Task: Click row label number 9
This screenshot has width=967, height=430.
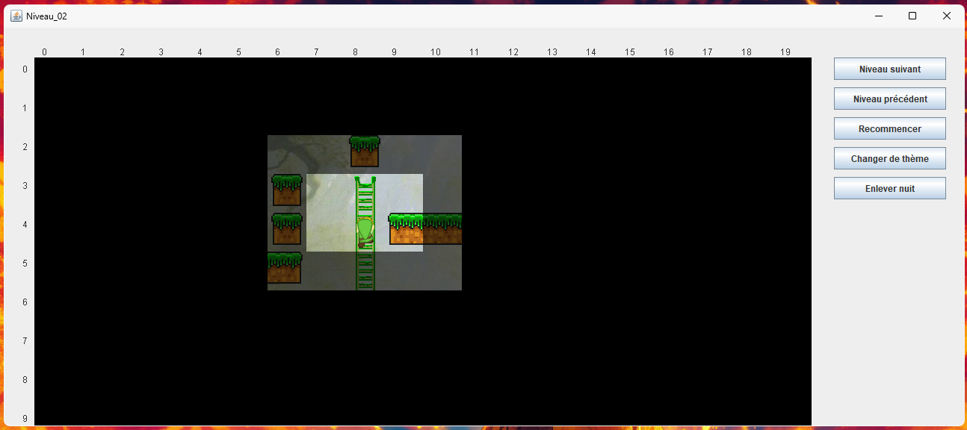Action: (x=25, y=419)
